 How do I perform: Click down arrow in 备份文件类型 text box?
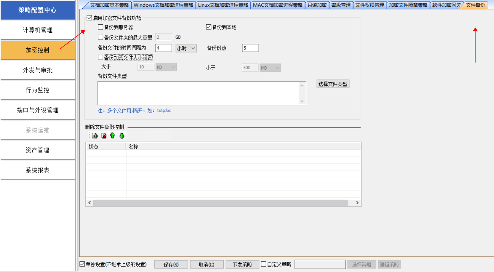coord(302,101)
